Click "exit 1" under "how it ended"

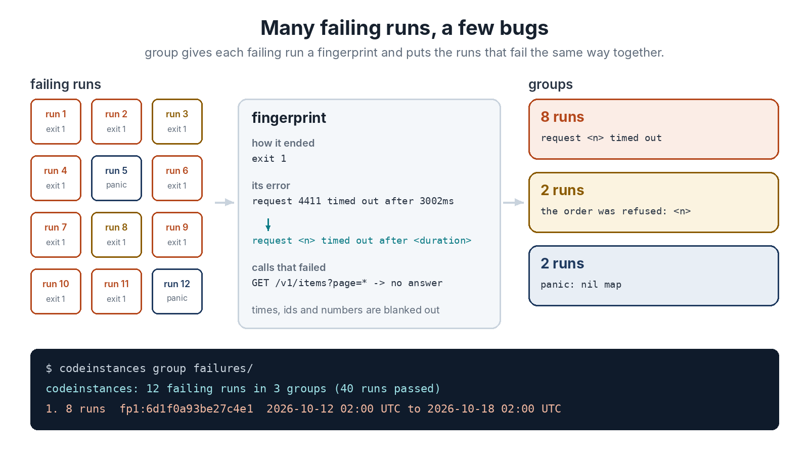point(269,159)
